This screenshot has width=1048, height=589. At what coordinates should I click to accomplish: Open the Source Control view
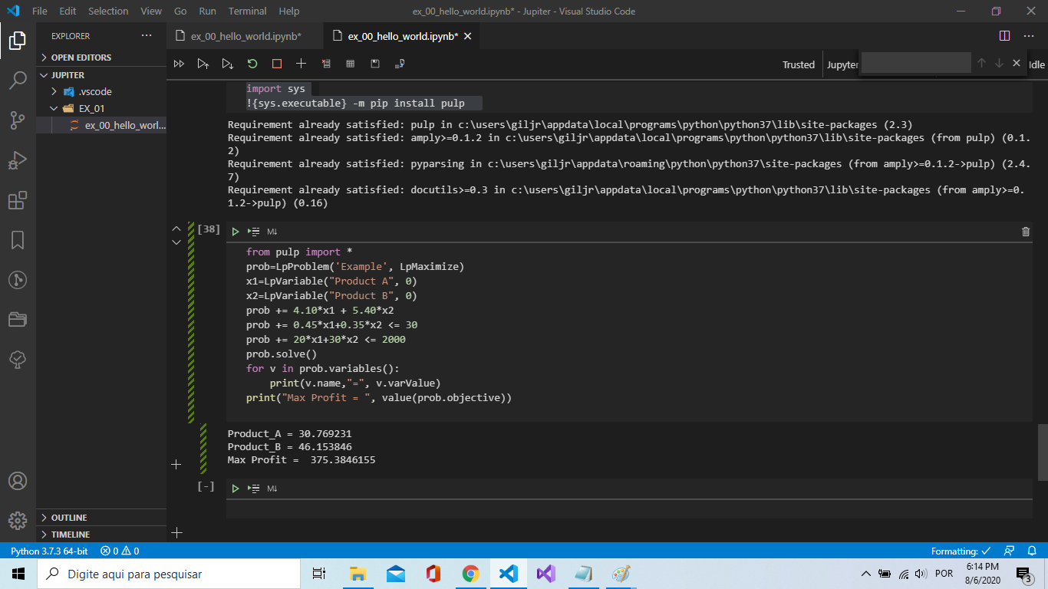(18, 120)
